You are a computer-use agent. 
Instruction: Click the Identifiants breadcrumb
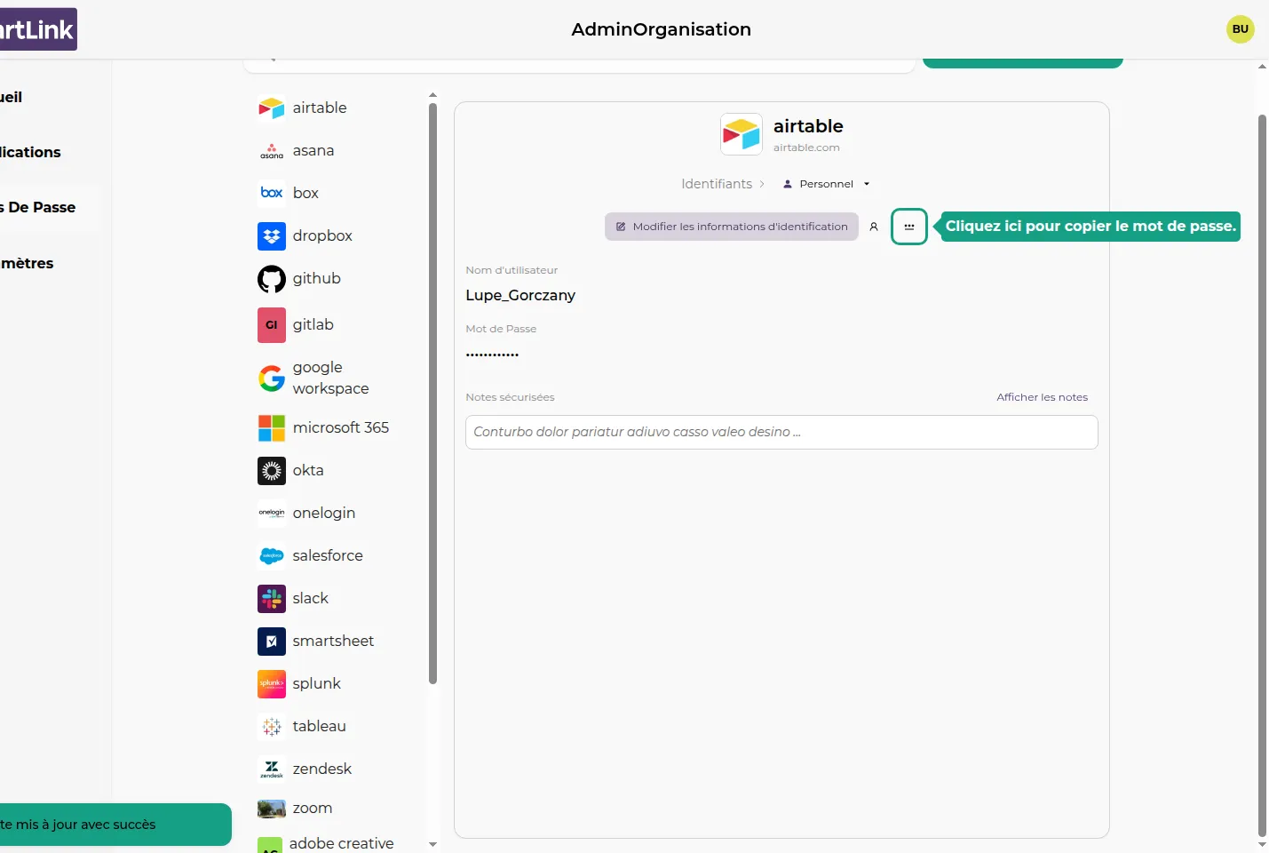(716, 184)
